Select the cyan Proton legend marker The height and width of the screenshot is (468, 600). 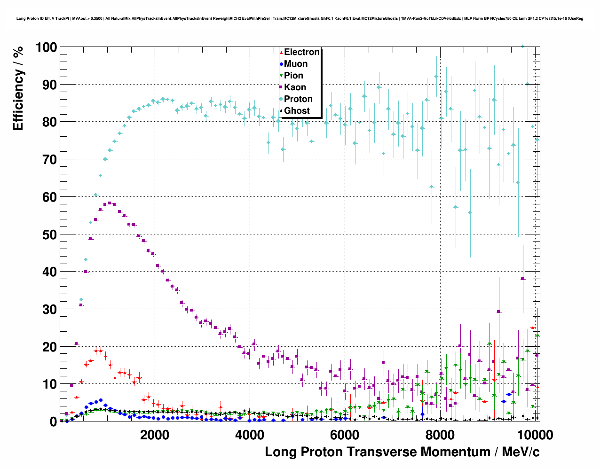point(281,99)
